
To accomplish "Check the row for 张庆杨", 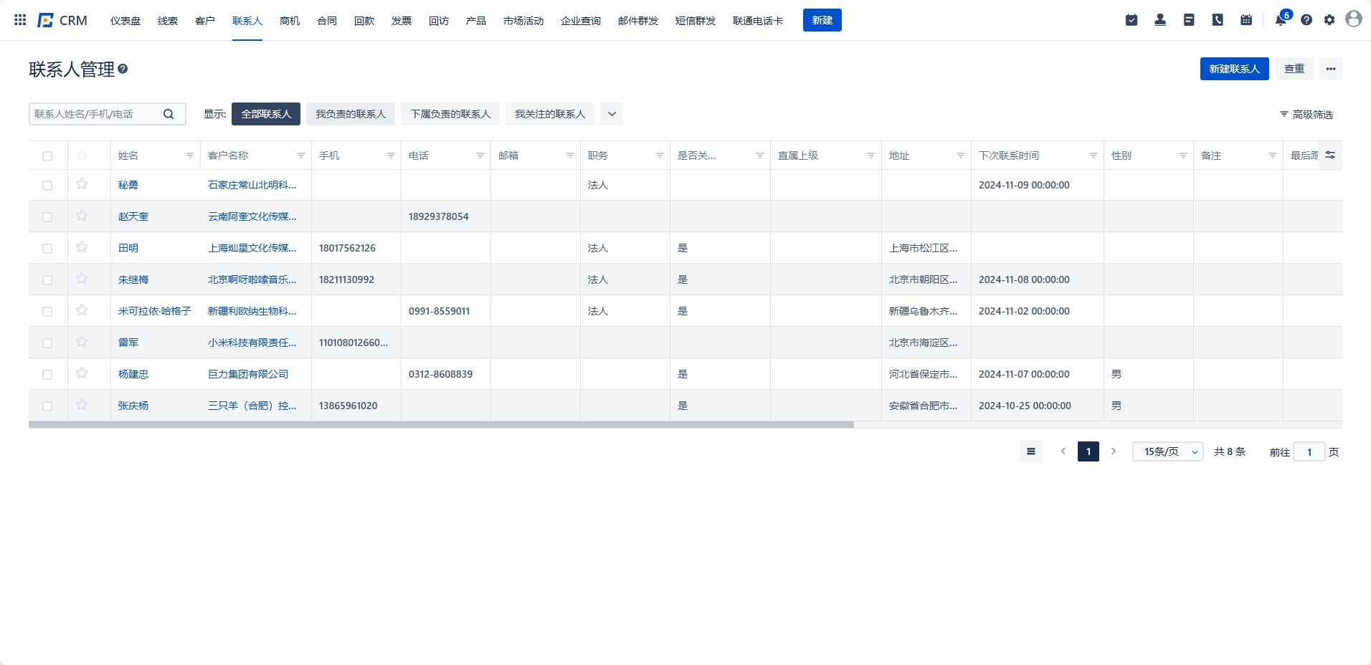I will click(47, 406).
